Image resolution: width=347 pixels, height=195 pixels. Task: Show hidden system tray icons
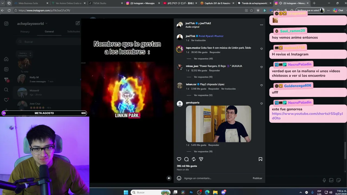(301, 192)
